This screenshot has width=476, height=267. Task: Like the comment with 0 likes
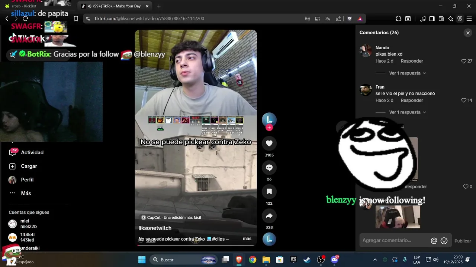466,187
